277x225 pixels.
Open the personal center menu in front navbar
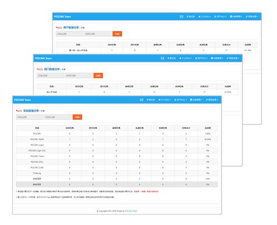click(x=164, y=99)
